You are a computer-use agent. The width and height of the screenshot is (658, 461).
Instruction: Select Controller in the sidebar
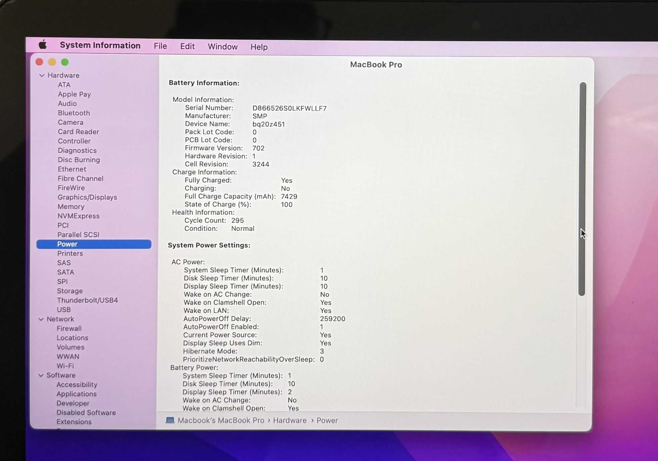74,141
